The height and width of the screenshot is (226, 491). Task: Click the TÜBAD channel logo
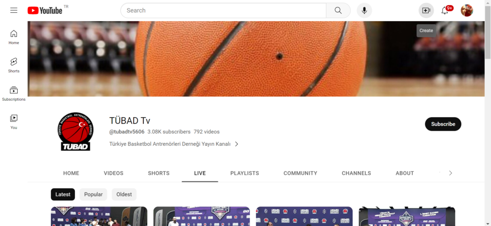[x=75, y=131]
